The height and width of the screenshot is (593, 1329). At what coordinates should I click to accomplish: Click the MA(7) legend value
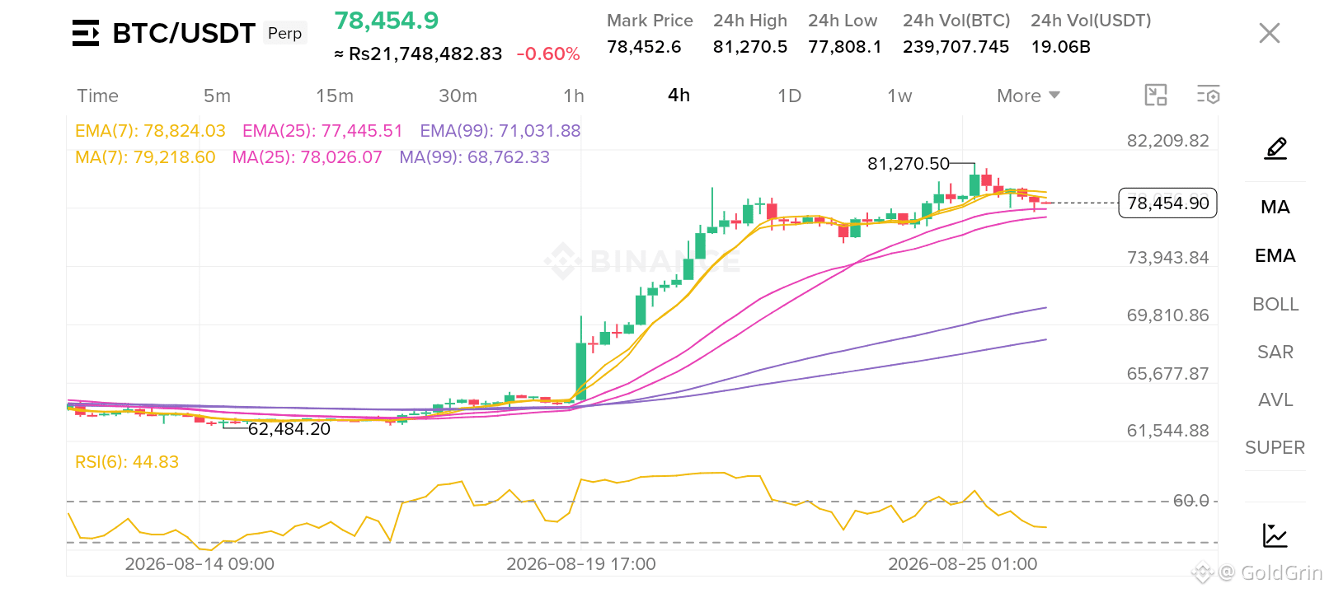coord(145,157)
